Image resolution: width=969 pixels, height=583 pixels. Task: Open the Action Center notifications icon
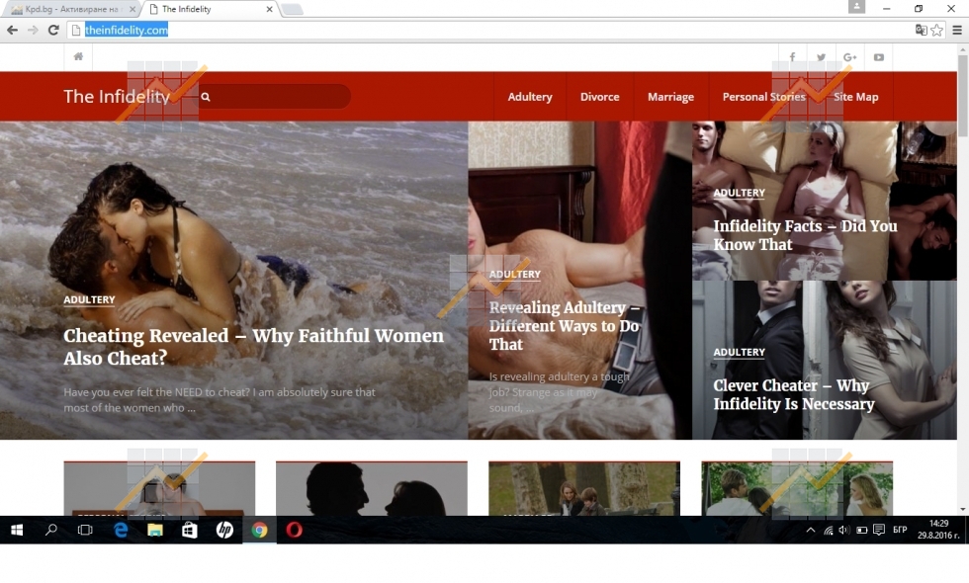click(x=879, y=530)
